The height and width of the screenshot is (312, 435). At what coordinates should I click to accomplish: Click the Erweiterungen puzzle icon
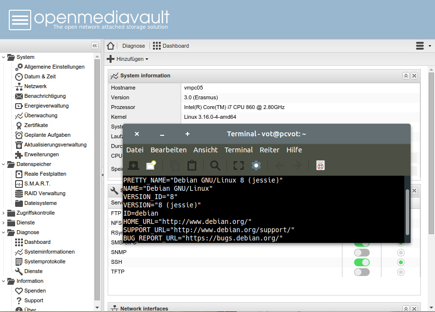click(19, 155)
